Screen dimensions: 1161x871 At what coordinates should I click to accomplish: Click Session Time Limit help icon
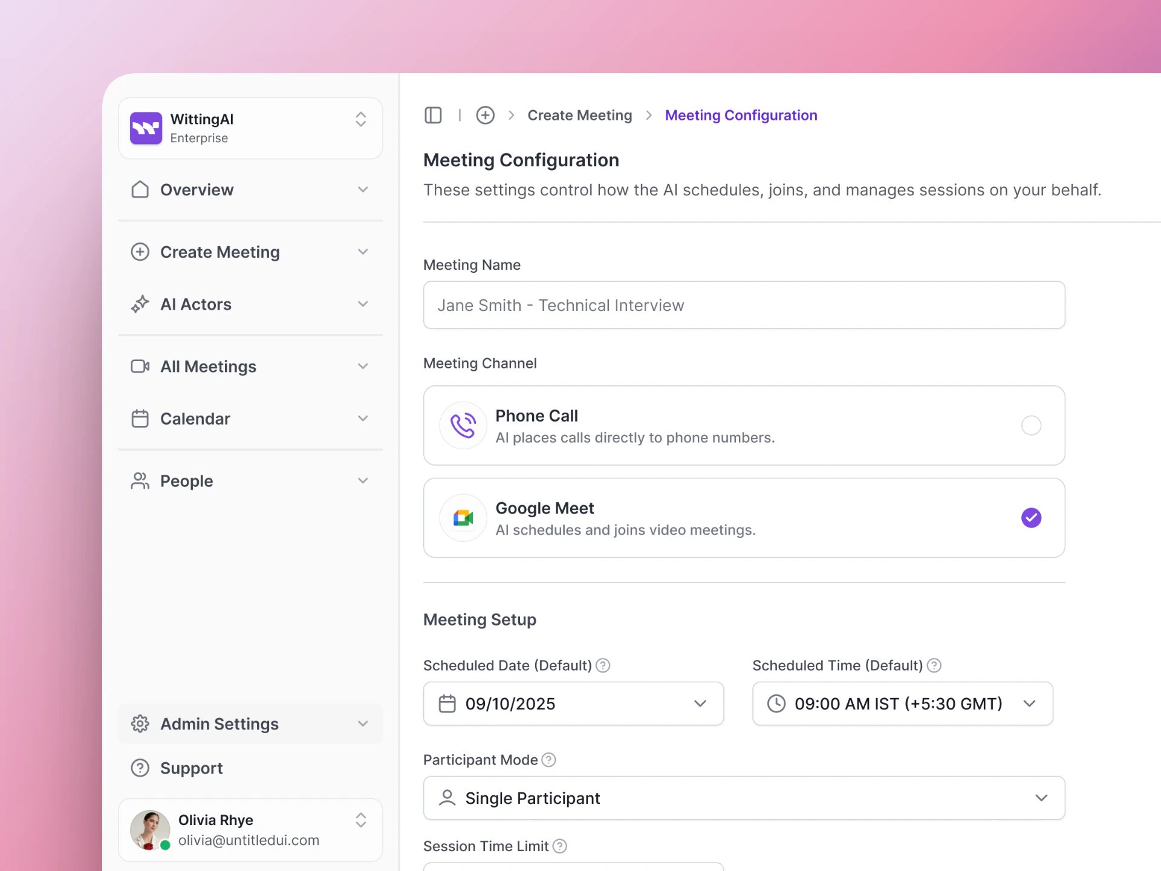tap(560, 846)
